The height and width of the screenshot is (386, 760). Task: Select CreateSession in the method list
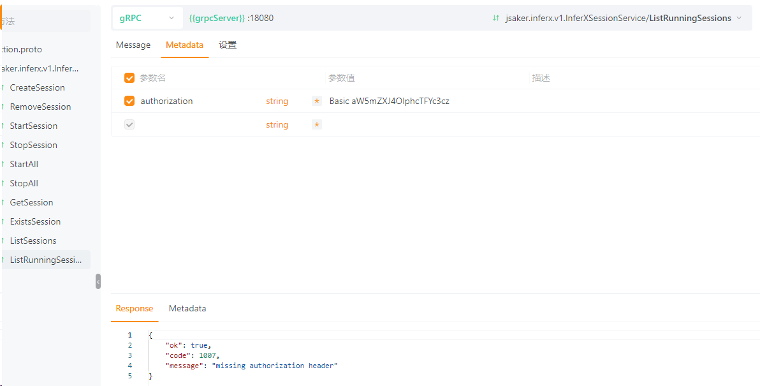pos(38,88)
